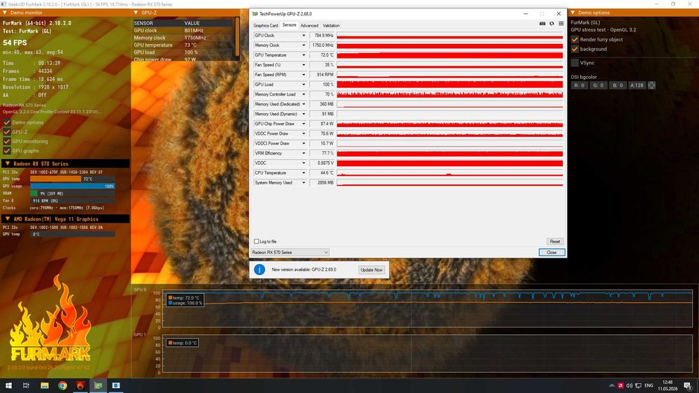Launch Chrome from taskbar

[62, 385]
